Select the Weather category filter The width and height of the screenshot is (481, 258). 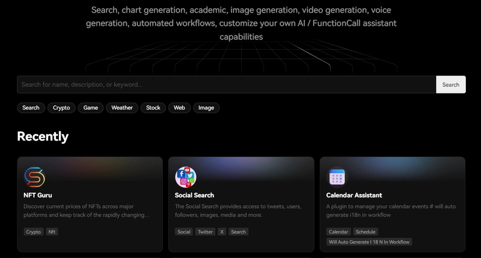121,108
